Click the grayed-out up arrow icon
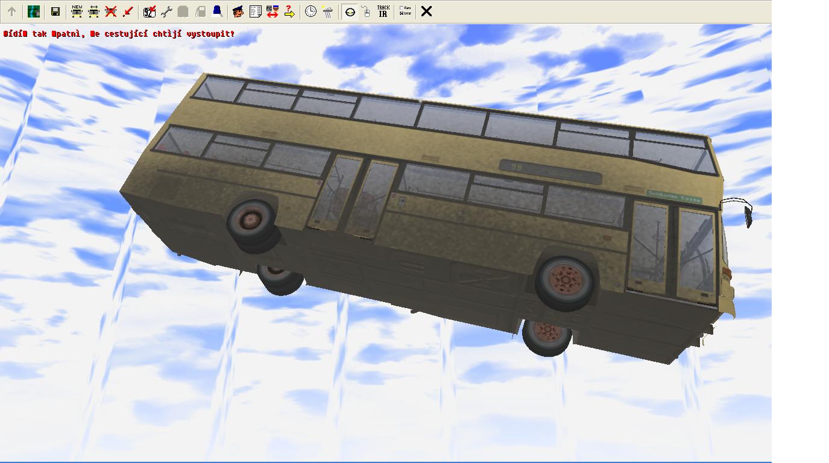The width and height of the screenshot is (829, 463). click(11, 11)
